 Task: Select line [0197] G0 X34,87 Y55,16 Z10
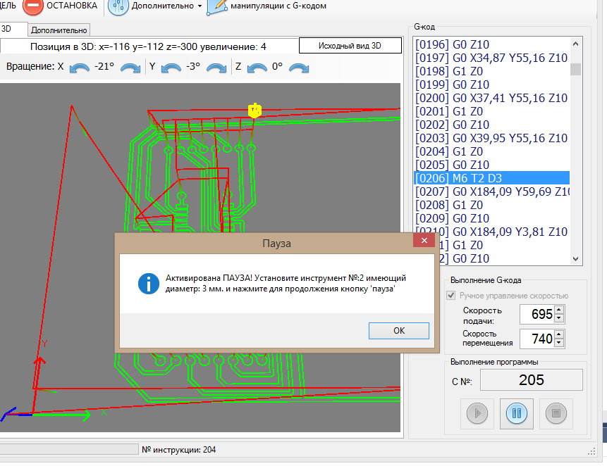(x=491, y=58)
